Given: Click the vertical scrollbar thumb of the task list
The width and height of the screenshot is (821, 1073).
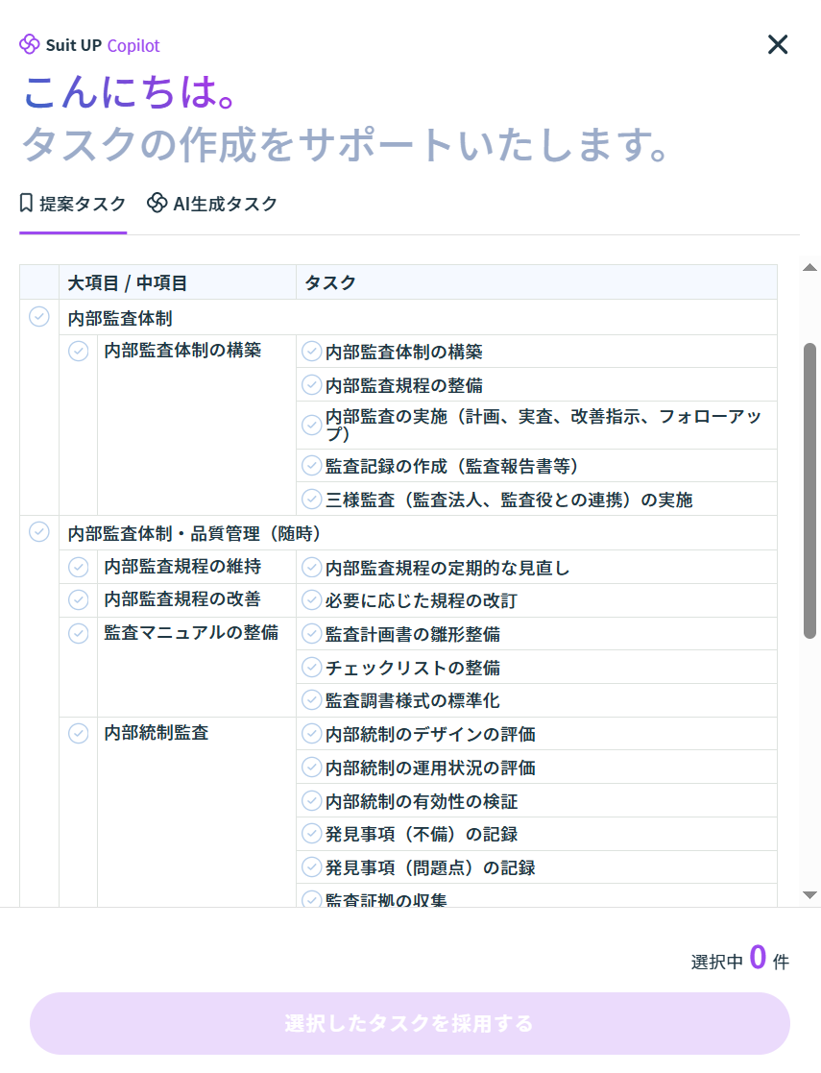Looking at the screenshot, I should pyautogui.click(x=809, y=490).
